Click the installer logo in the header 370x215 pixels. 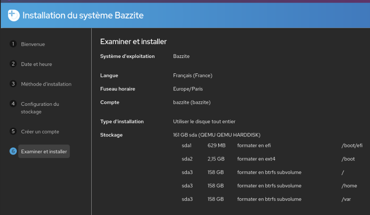coord(13,15)
